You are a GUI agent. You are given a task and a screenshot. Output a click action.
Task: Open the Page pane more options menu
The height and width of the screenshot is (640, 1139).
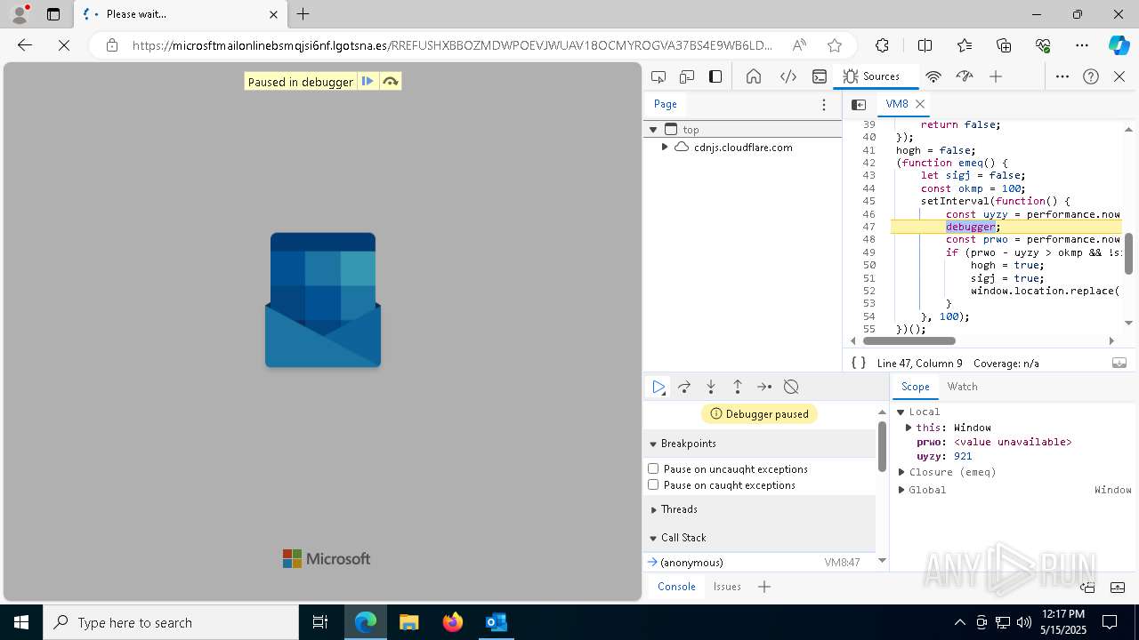(x=824, y=105)
